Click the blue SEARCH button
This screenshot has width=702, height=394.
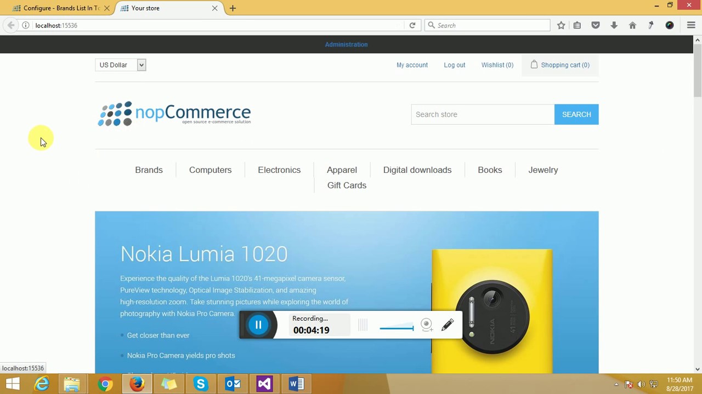click(x=576, y=114)
